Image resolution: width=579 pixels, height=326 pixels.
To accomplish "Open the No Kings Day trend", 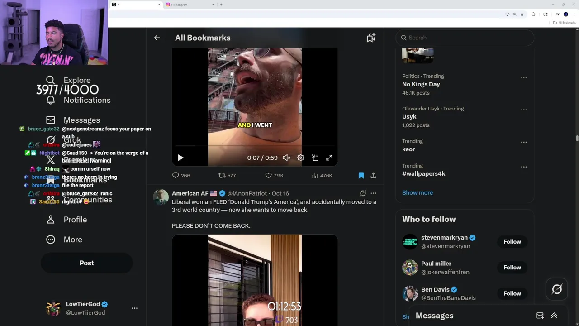I will [x=421, y=84].
